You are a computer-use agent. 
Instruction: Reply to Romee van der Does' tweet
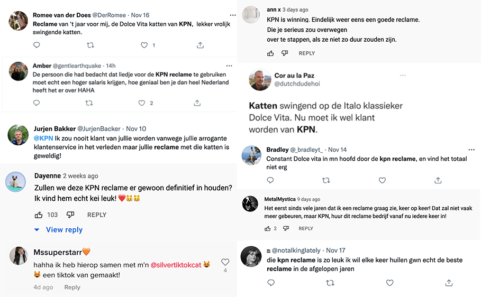tap(37, 45)
